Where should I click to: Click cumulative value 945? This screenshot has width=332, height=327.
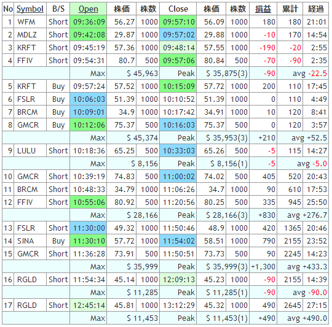(290, 202)
